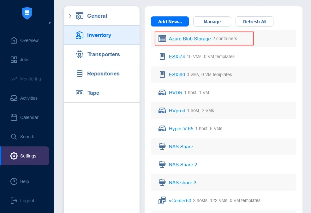Click the Manage button
Image resolution: width=311 pixels, height=213 pixels.
tap(212, 21)
